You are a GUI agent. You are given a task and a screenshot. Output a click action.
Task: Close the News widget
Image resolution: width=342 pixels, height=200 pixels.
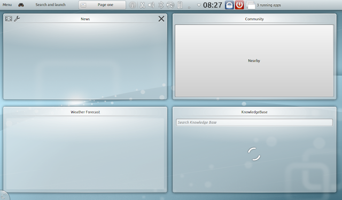coord(161,19)
